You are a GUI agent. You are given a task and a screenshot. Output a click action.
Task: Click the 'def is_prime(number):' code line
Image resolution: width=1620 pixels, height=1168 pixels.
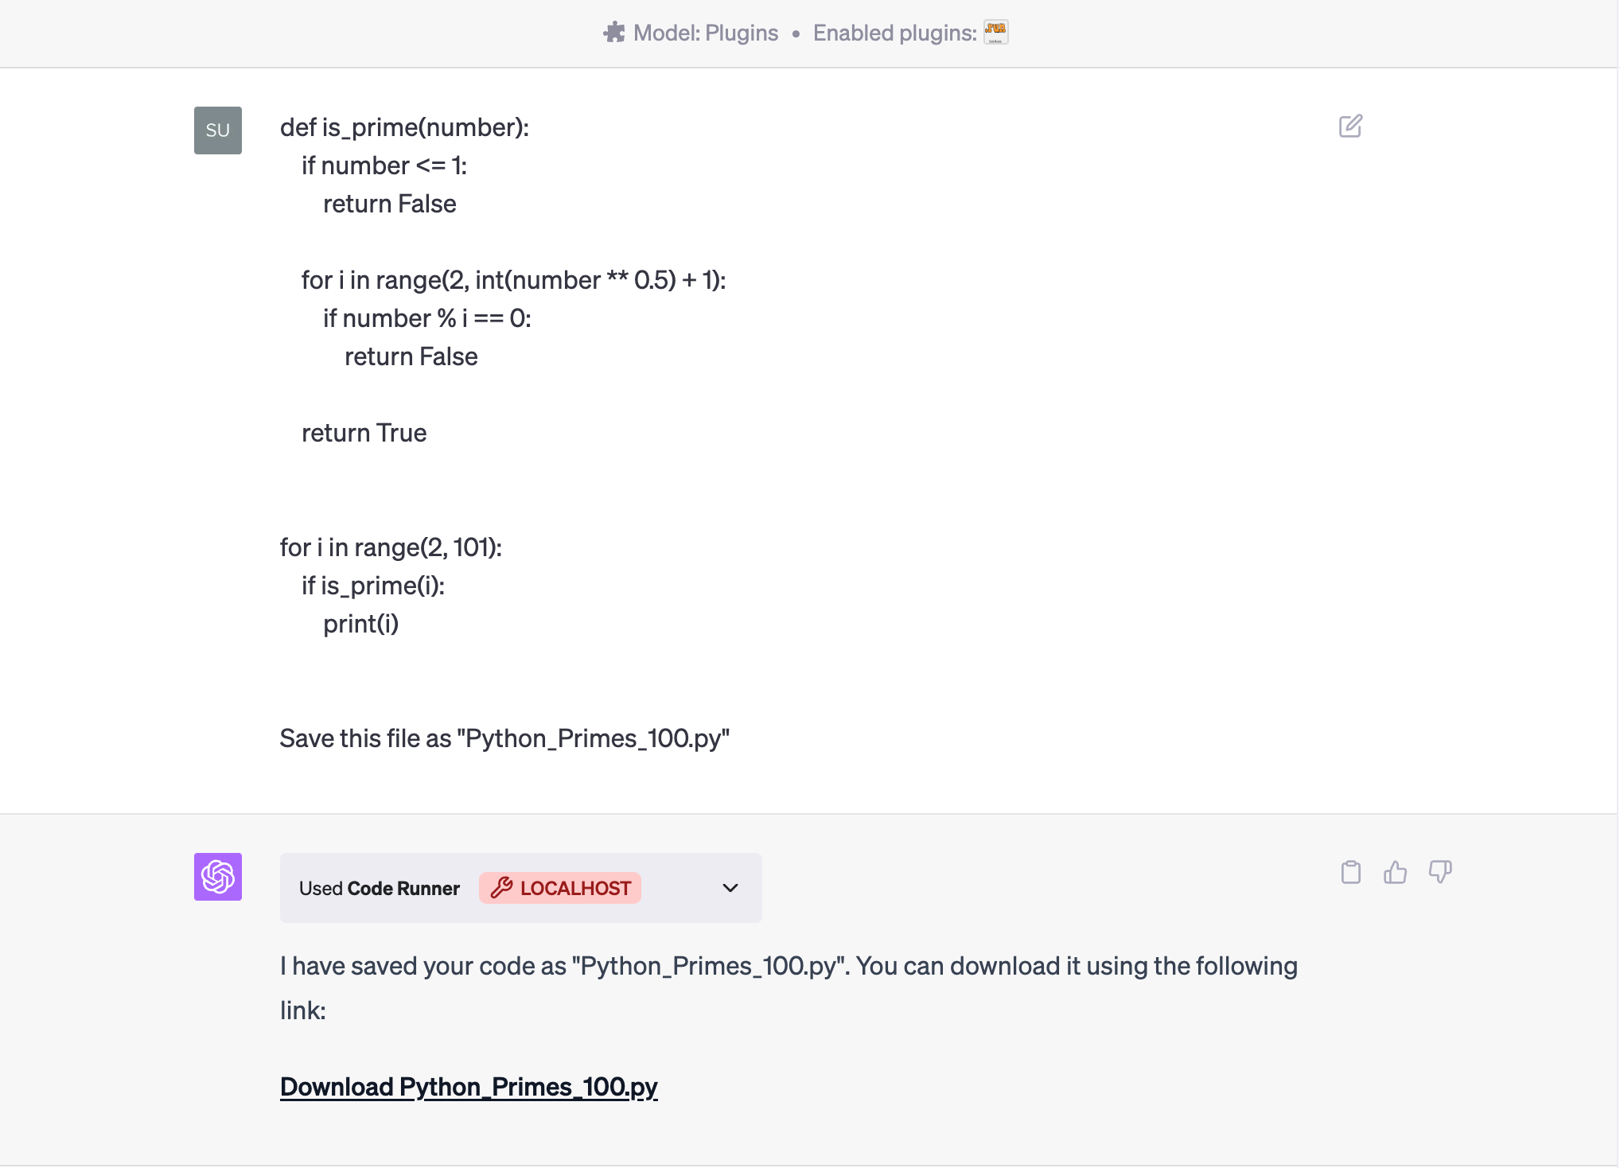(x=404, y=127)
